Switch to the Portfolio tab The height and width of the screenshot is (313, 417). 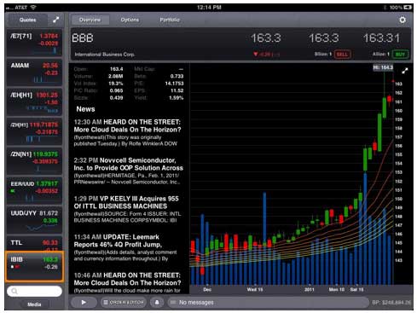(x=170, y=20)
